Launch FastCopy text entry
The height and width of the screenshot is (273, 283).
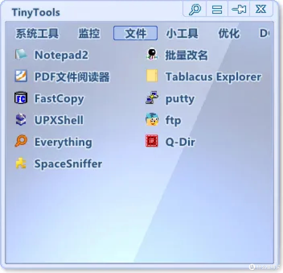click(x=59, y=99)
